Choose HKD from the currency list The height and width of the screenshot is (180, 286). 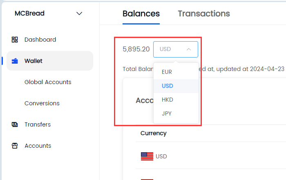click(x=168, y=100)
